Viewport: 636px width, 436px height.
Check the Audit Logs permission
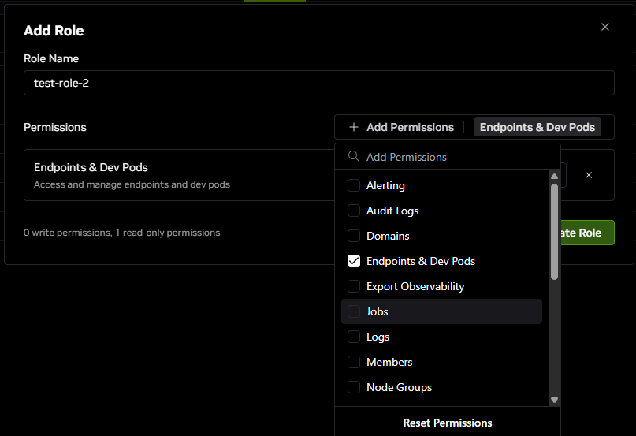coord(354,211)
